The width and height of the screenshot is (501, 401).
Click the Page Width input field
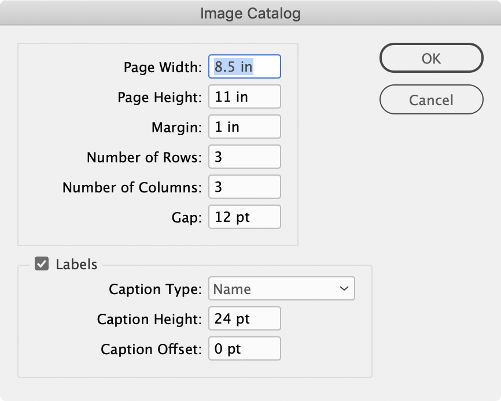point(244,66)
